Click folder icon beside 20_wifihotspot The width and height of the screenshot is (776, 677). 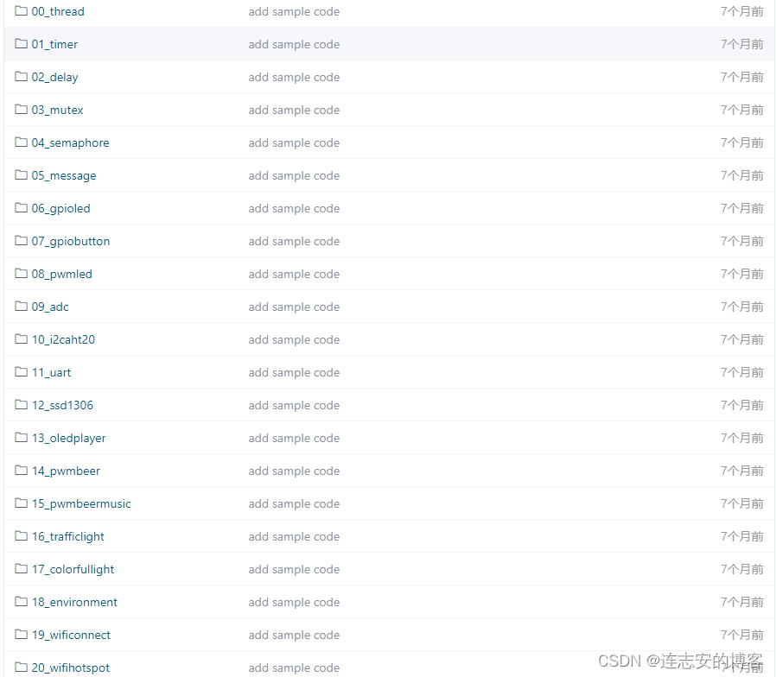coord(21,668)
